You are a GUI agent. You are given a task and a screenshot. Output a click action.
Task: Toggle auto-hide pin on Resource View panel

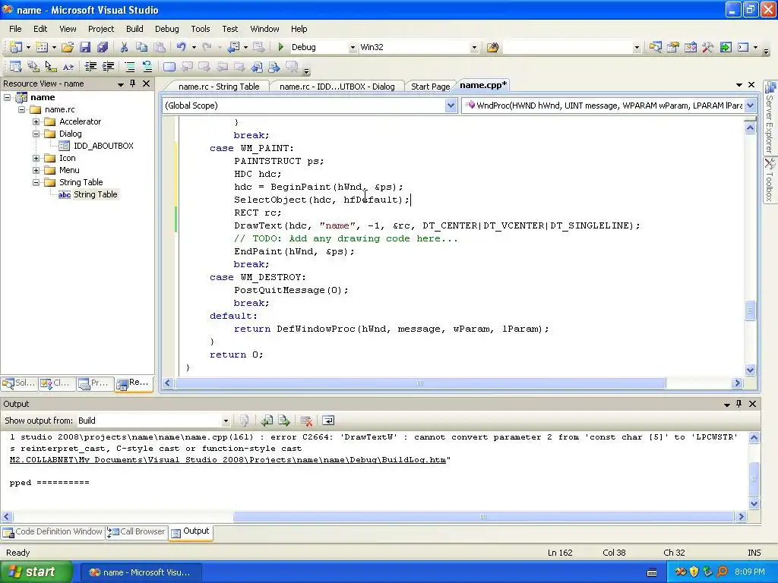tap(132, 84)
